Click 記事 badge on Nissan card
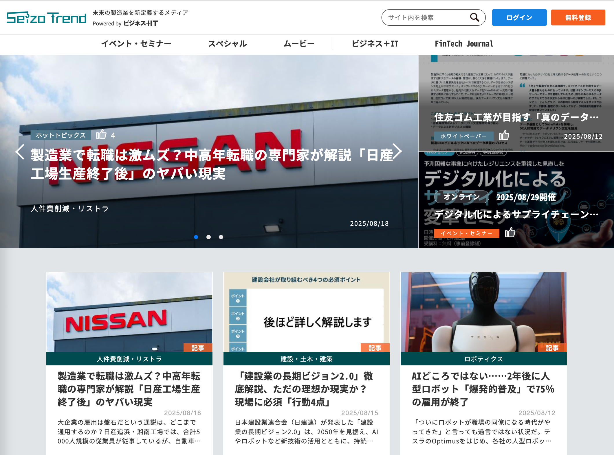Viewport: 614px width, 455px height. [198, 348]
